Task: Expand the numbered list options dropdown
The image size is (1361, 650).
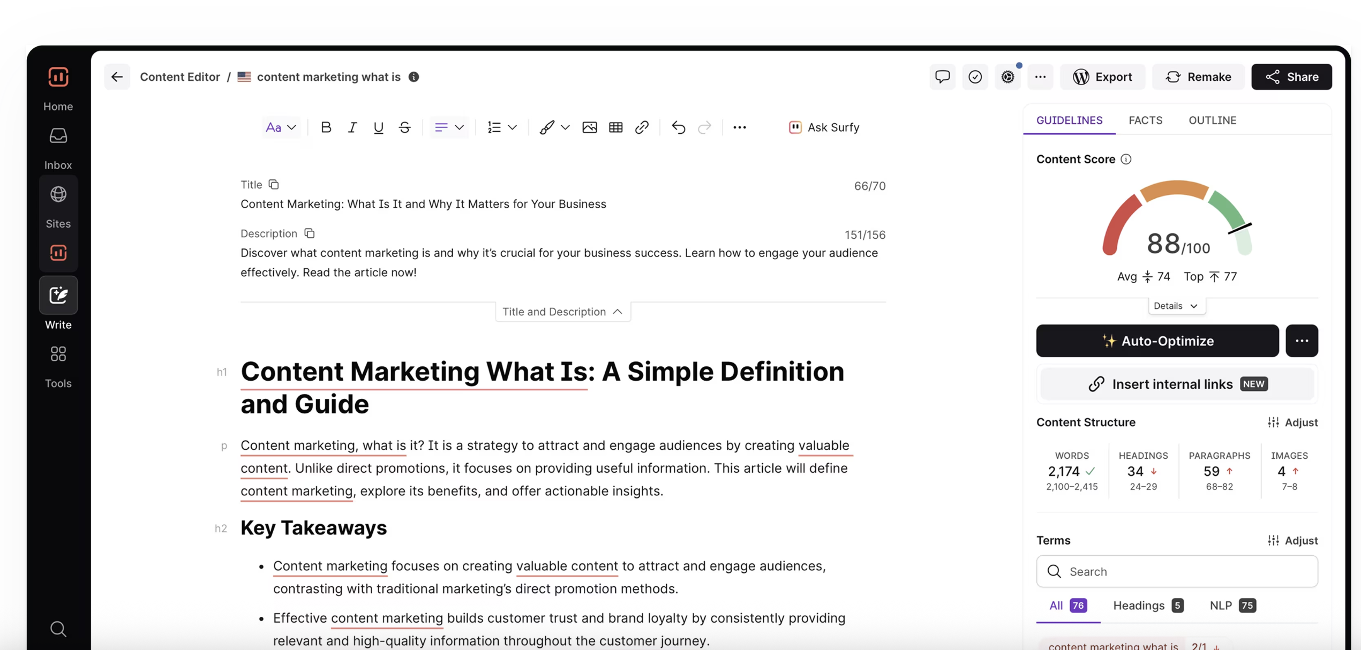Action: (512, 127)
